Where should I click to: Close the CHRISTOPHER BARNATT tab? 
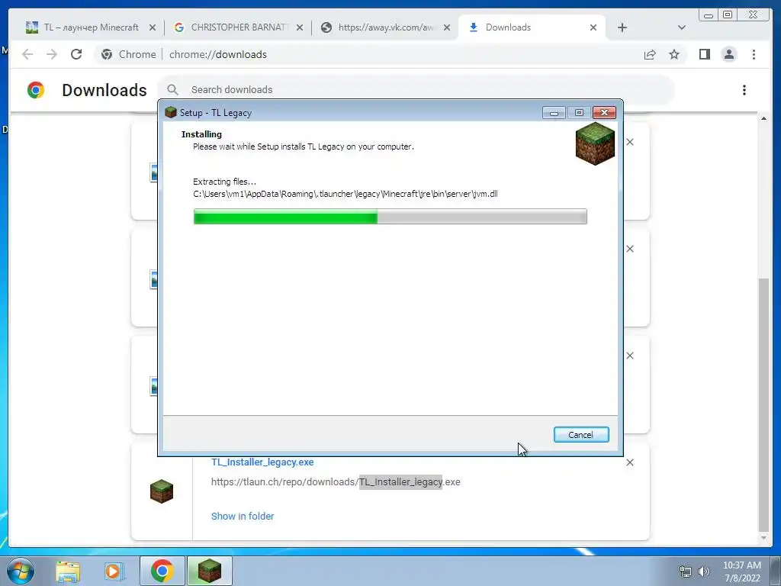[x=299, y=27]
